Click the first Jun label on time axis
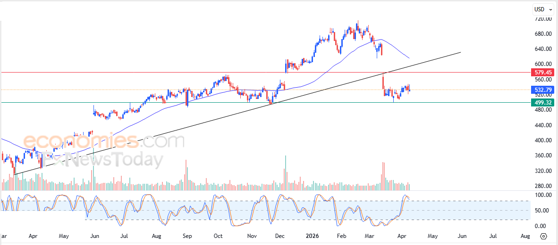The width and height of the screenshot is (558, 245). click(95, 236)
